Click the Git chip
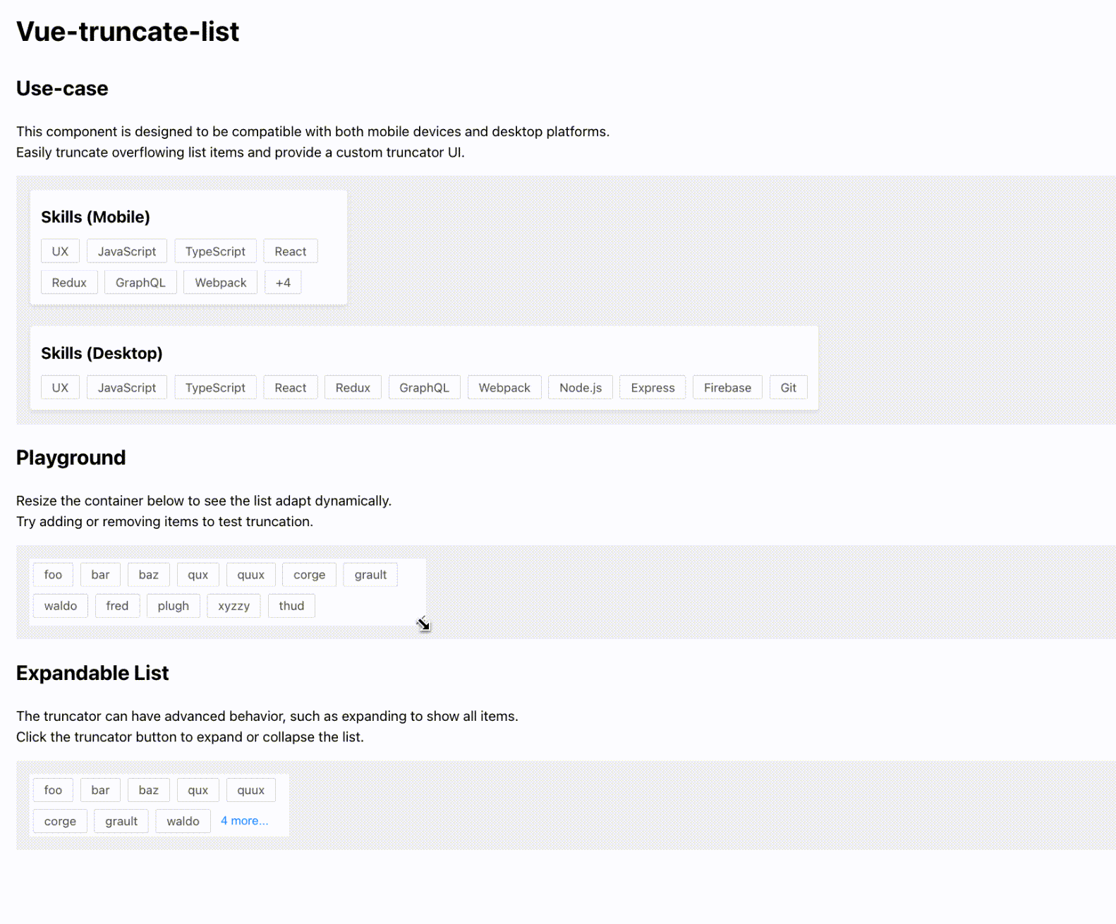Viewport: 1116px width, 924px height. (789, 387)
